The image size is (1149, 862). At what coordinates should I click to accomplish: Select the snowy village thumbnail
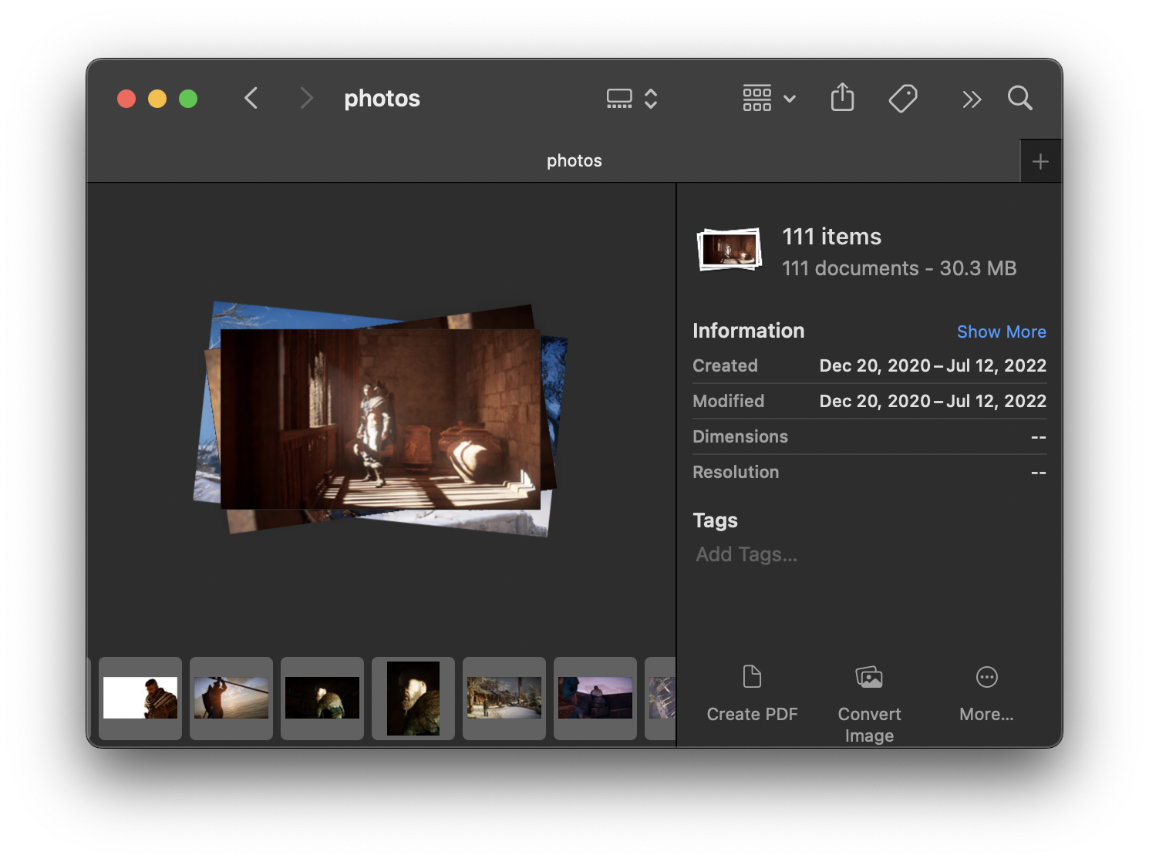point(504,698)
